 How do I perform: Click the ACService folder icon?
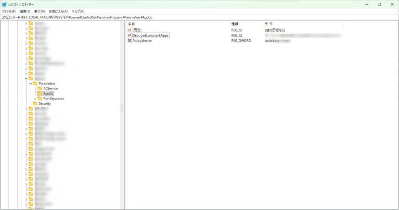(x=39, y=89)
